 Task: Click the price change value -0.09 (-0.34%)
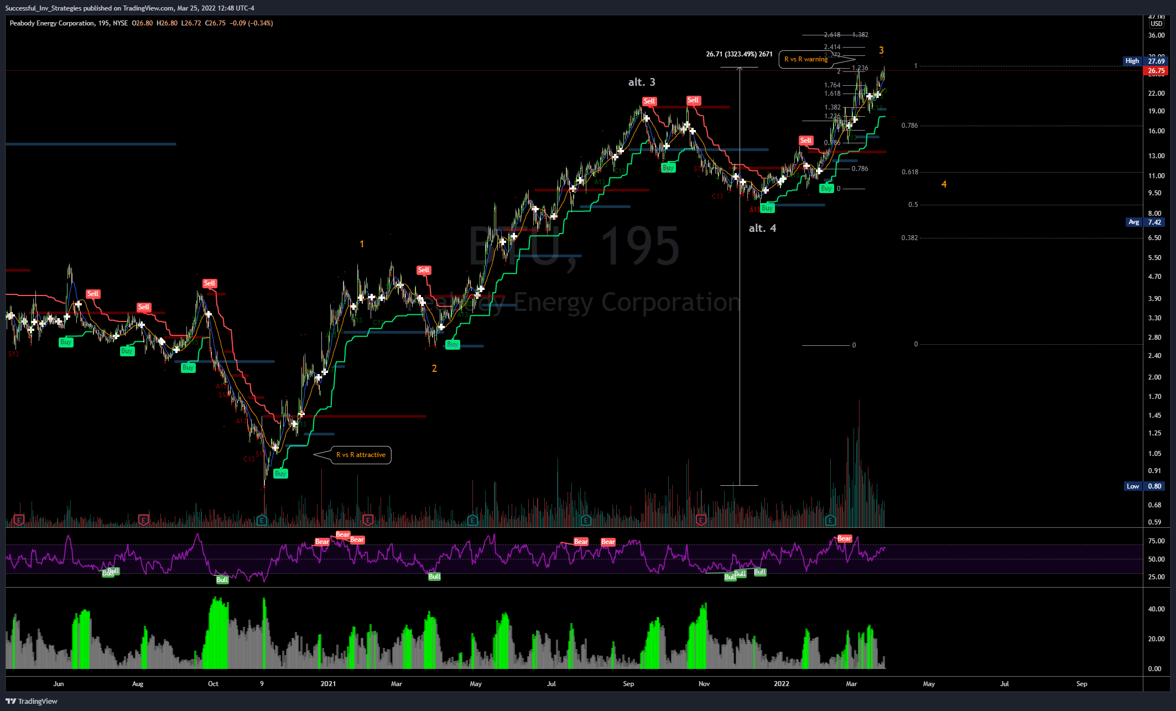[x=251, y=23]
